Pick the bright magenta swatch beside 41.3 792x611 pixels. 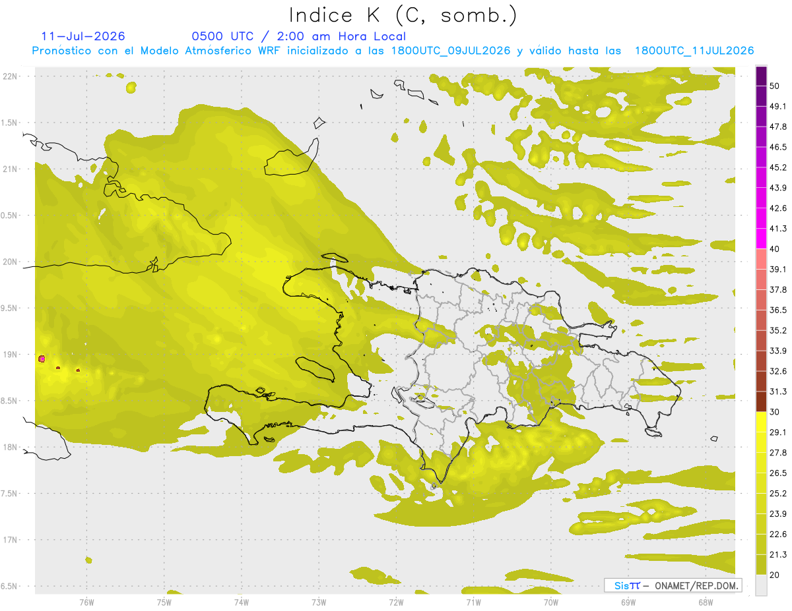pyautogui.click(x=761, y=239)
